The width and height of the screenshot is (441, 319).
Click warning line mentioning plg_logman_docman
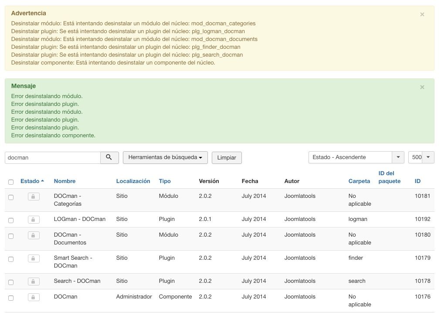click(128, 31)
